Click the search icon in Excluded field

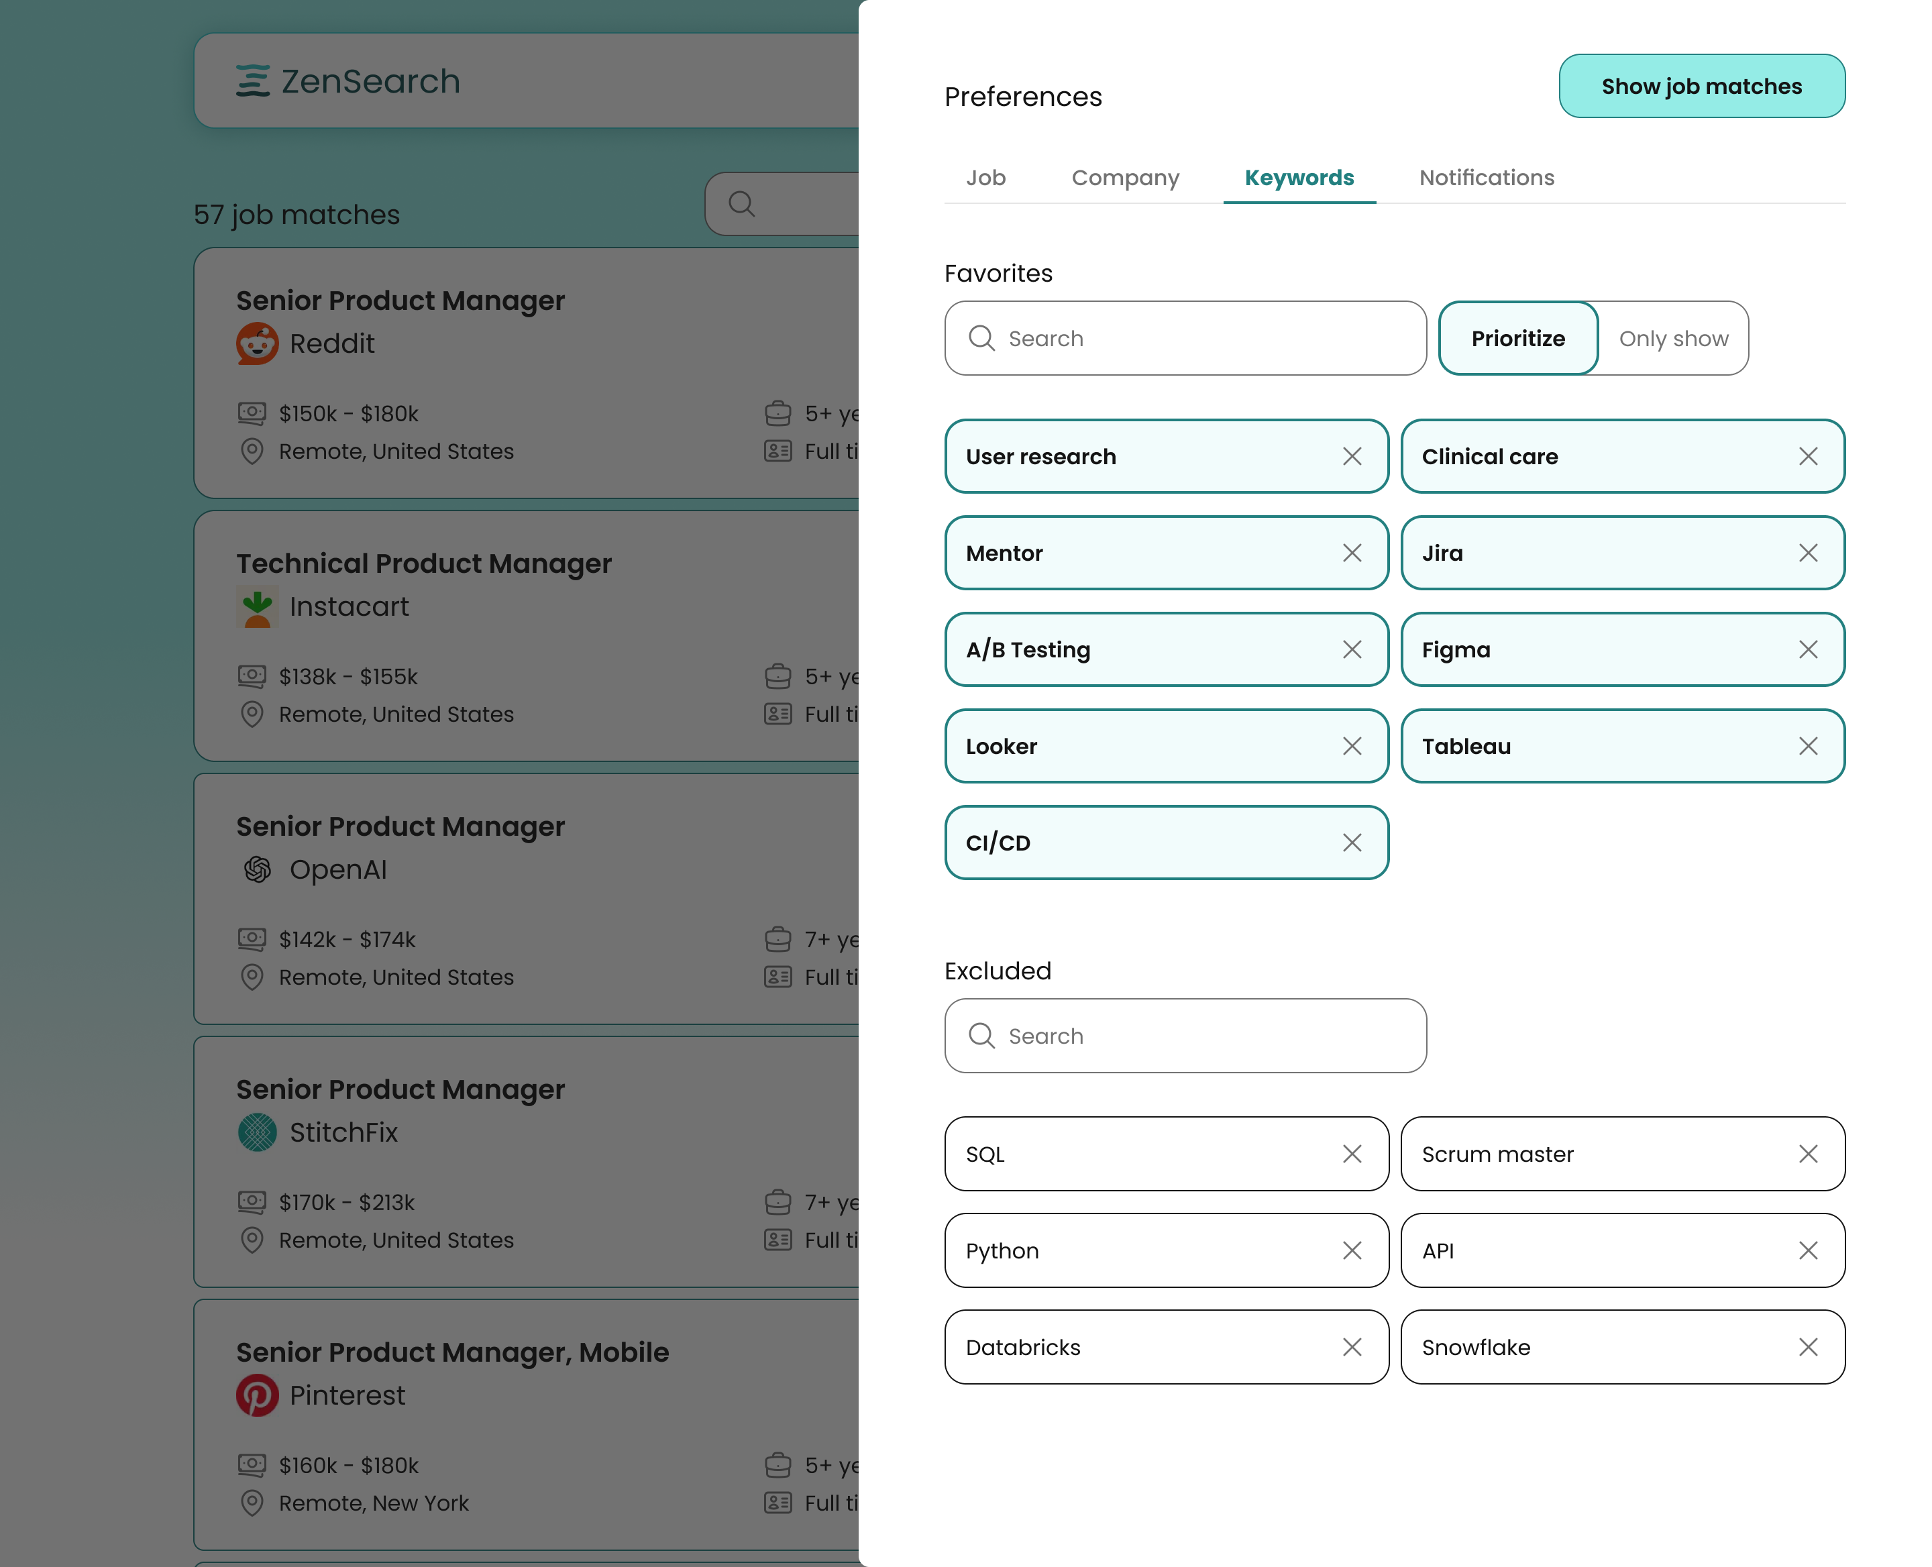coord(982,1034)
